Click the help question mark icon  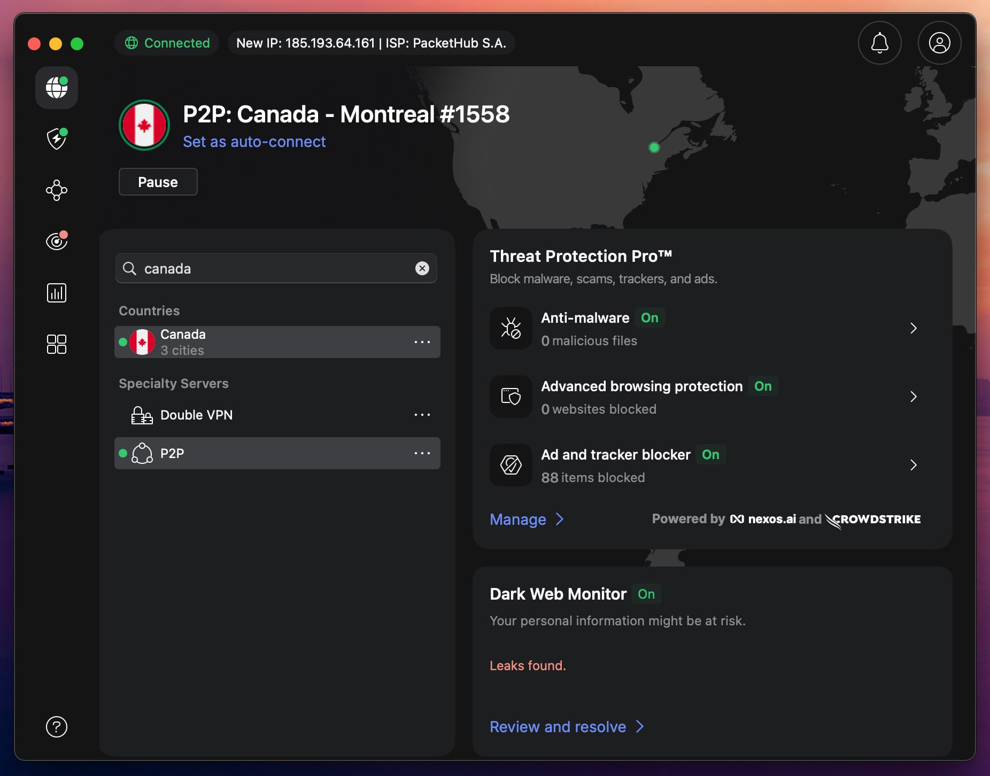coord(56,727)
